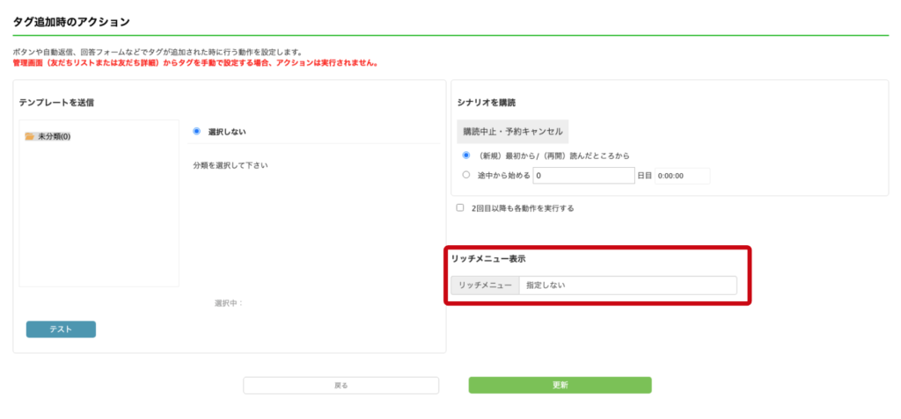Image resolution: width=901 pixels, height=419 pixels.
Task: Focus the 0:00:00 time input field
Action: 682,177
